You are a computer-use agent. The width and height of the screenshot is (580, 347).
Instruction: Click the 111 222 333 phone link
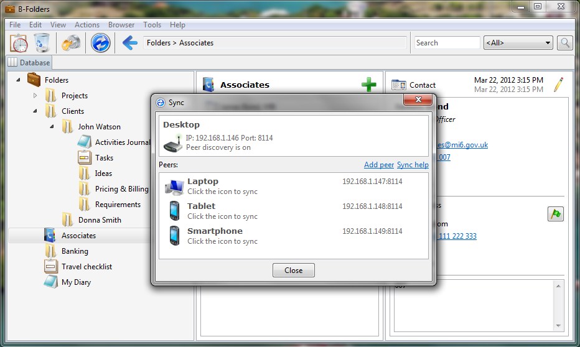457,236
